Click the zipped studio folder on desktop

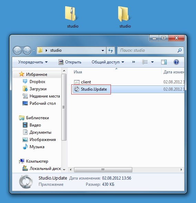click(x=72, y=17)
